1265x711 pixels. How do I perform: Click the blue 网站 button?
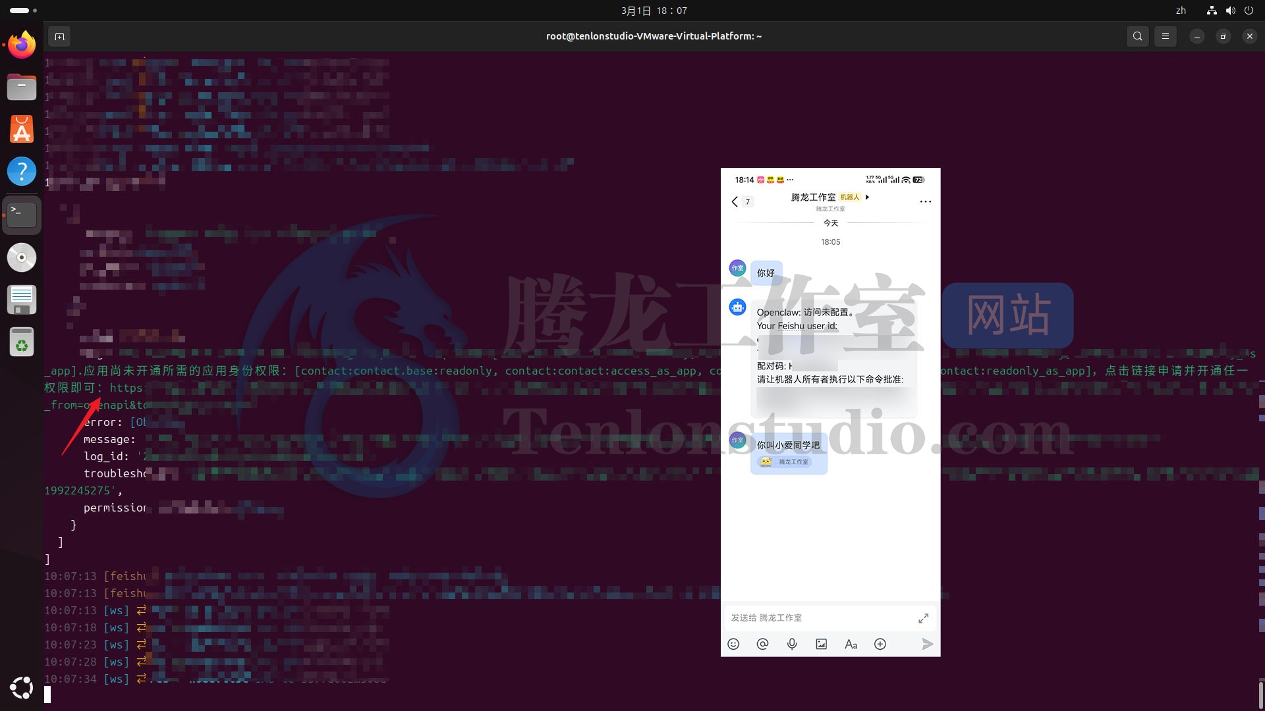point(1007,315)
